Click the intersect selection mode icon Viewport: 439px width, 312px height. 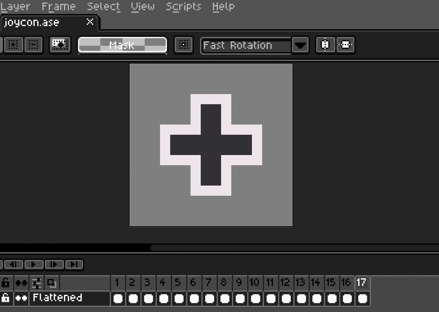pos(60,45)
